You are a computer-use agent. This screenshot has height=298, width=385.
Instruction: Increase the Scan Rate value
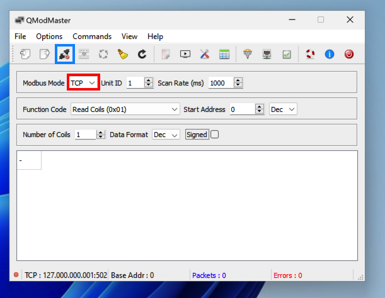point(238,80)
